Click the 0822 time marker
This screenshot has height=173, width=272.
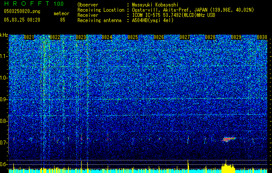tap(55, 37)
